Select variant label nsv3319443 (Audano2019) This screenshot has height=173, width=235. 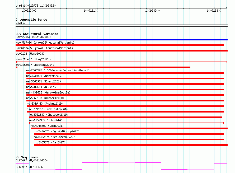click(45, 104)
